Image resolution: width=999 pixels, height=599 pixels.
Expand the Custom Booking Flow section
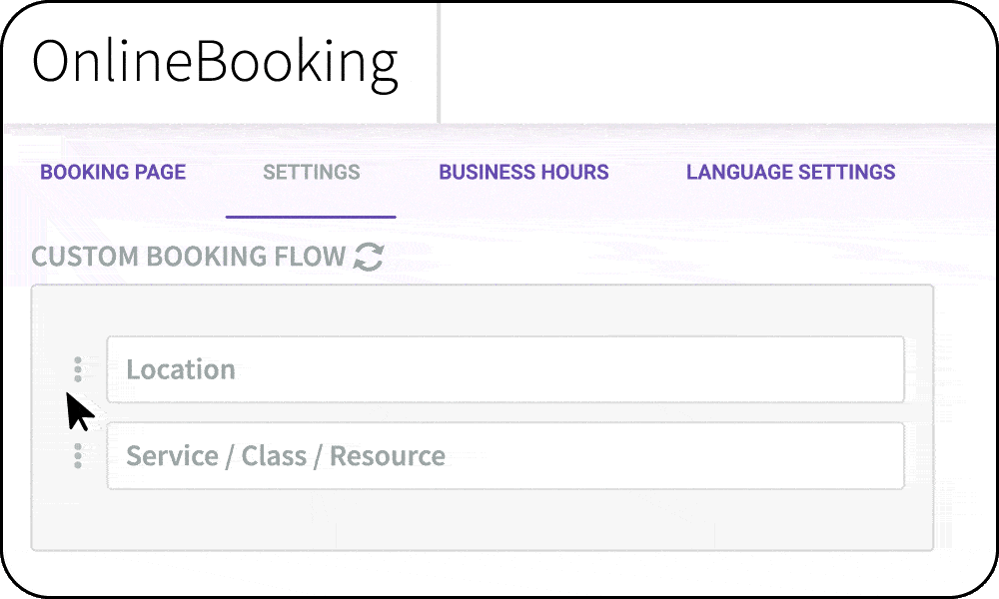coord(187,257)
